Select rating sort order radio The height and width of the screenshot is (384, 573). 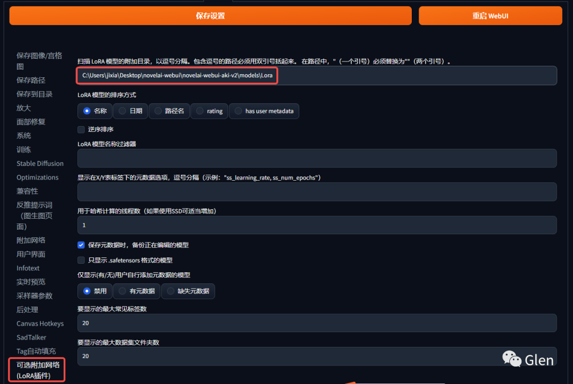coord(210,111)
